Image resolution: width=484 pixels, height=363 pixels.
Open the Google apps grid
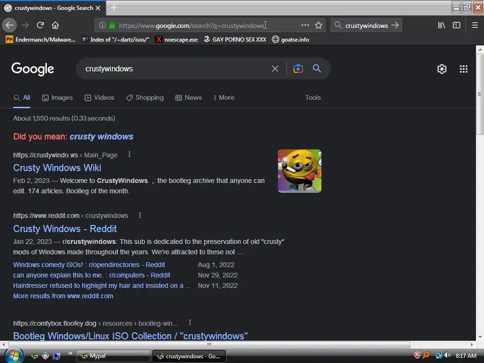tap(463, 69)
